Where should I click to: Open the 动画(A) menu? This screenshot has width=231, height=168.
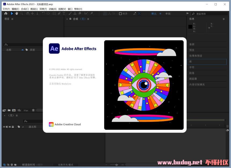coord(53,9)
